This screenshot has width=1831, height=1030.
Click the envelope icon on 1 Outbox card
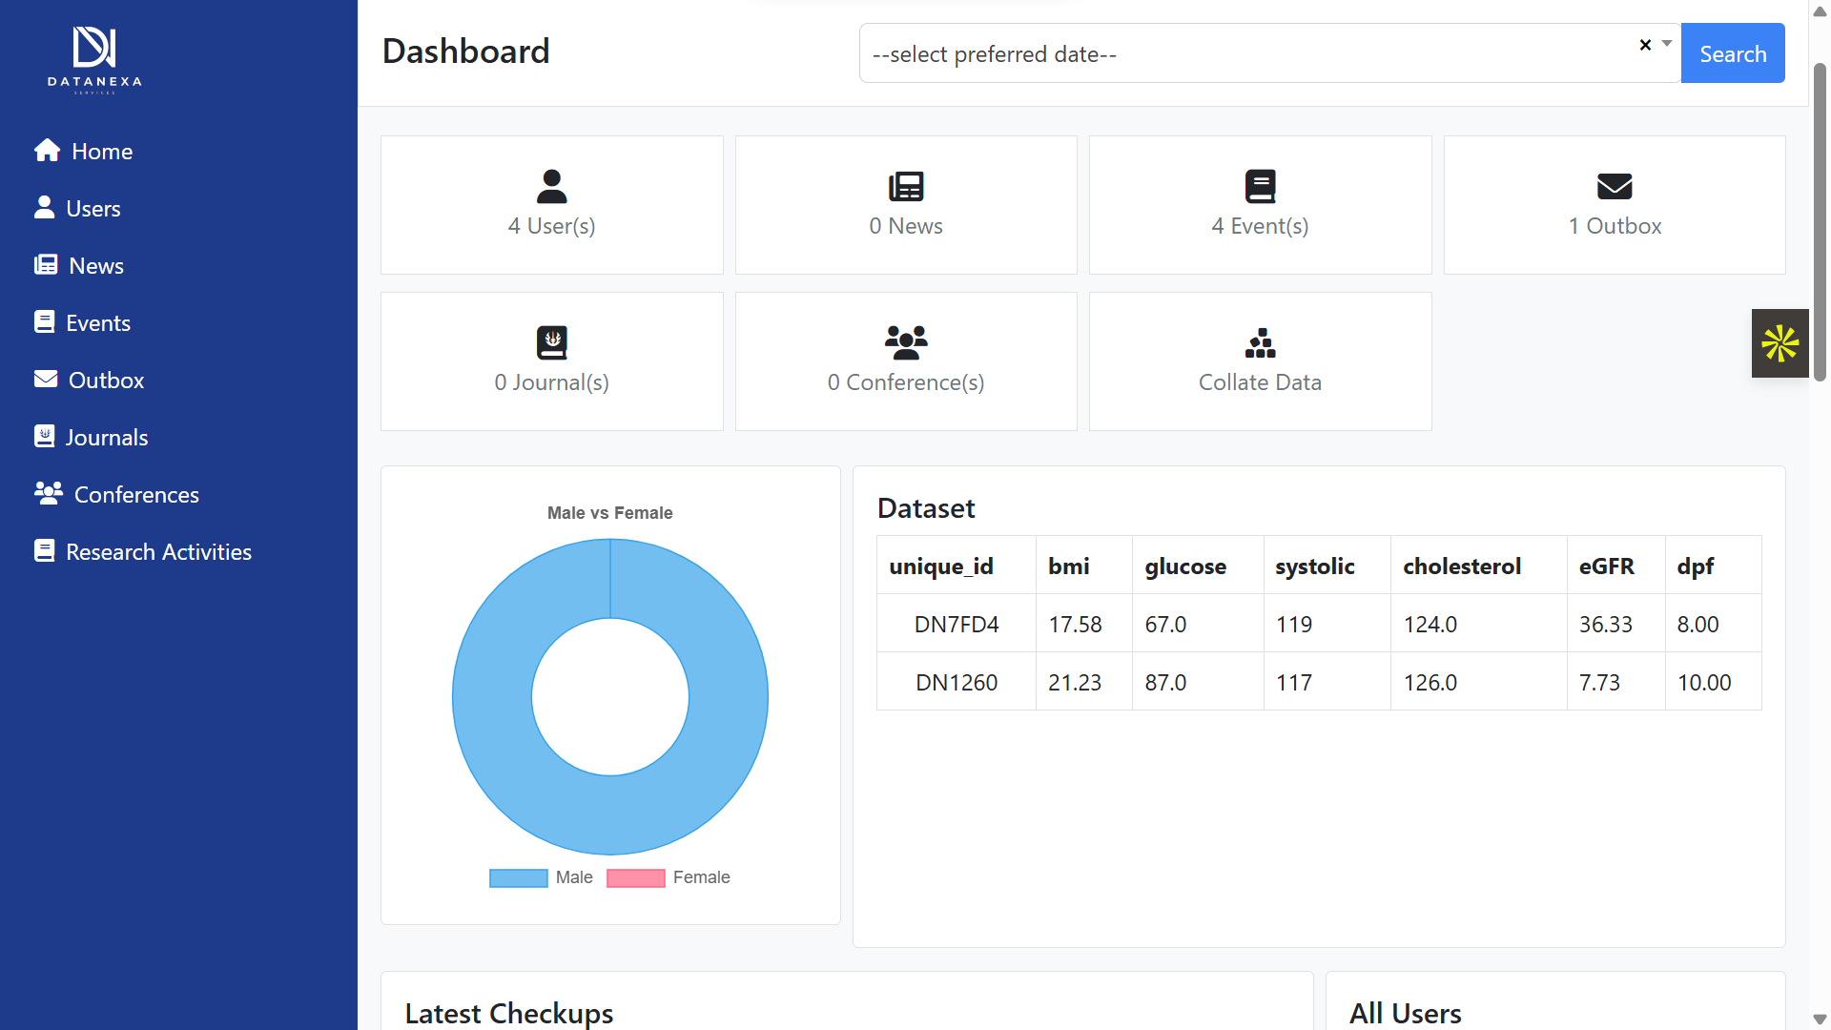point(1615,186)
